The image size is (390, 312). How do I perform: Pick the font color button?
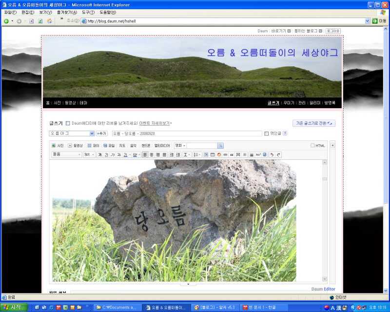pyautogui.click(x=126, y=155)
